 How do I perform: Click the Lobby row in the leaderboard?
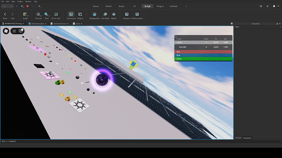(x=193, y=42)
